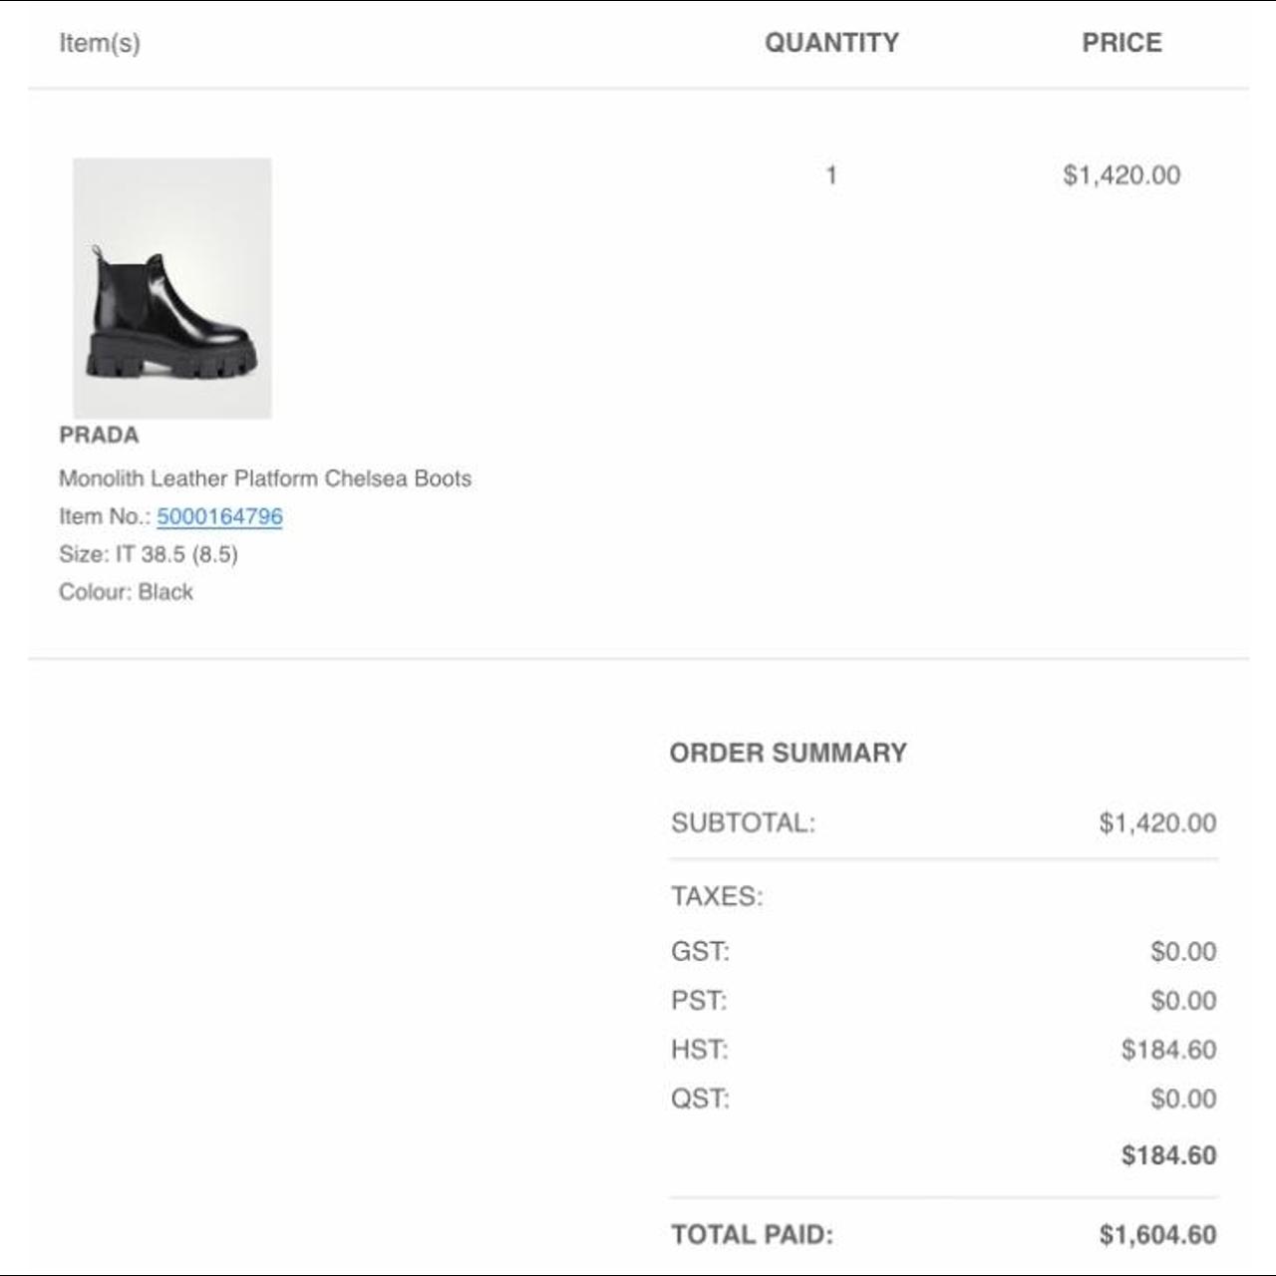Select the PRADA brand label
The width and height of the screenshot is (1276, 1276).
click(x=97, y=436)
